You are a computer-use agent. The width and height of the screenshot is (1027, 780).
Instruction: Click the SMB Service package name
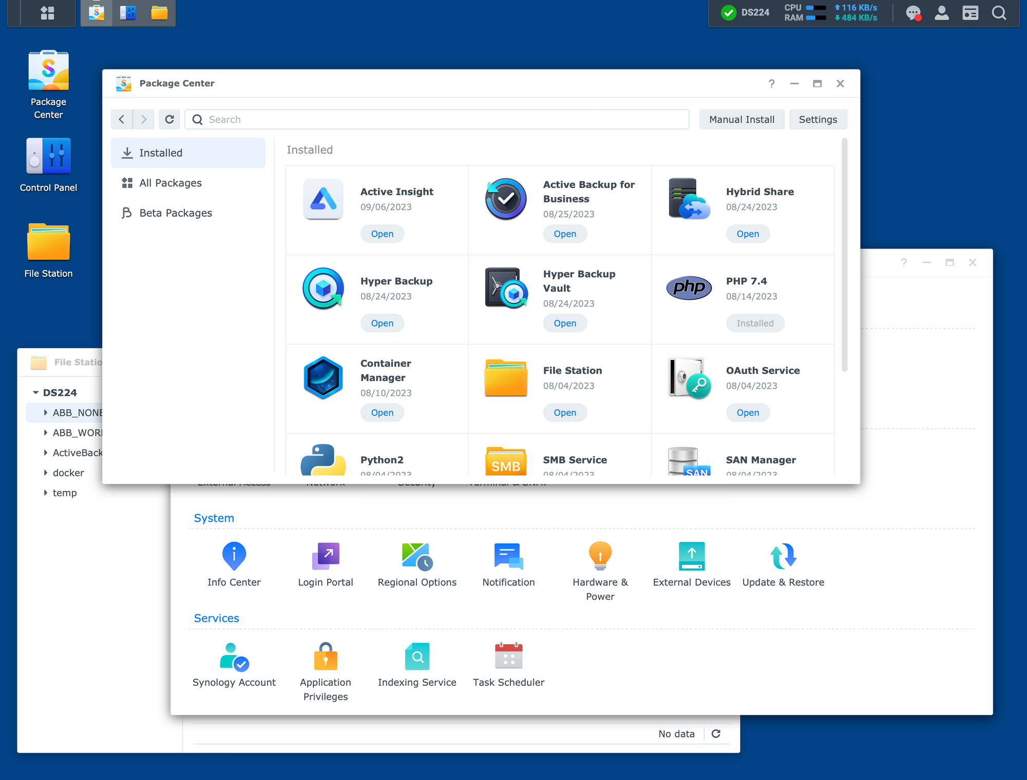[x=575, y=460]
